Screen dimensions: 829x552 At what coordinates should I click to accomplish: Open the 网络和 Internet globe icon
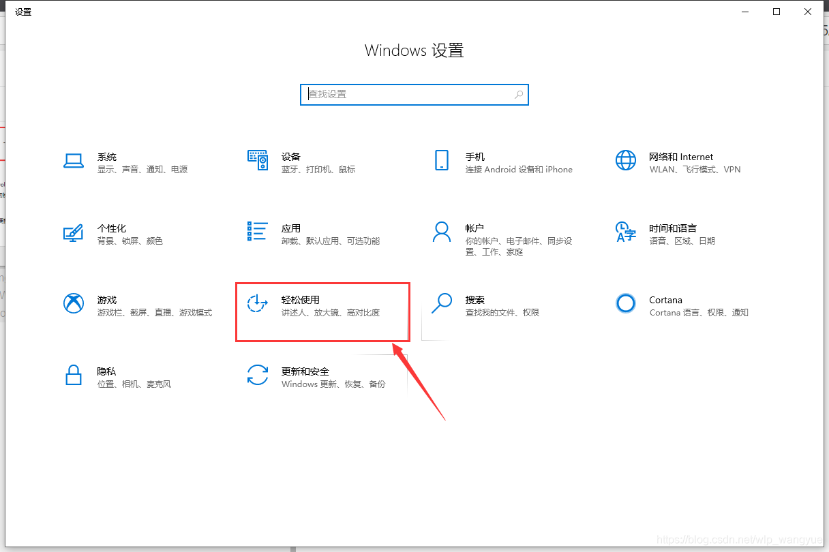click(x=625, y=160)
